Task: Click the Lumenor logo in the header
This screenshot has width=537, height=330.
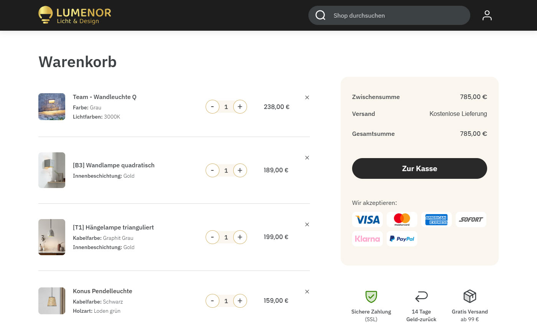Action: coord(75,15)
